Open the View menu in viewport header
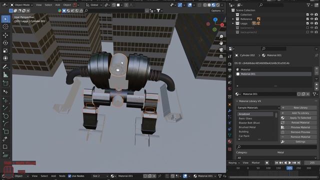Image resolution: width=320 pixels, height=180 pixels. 39,5
